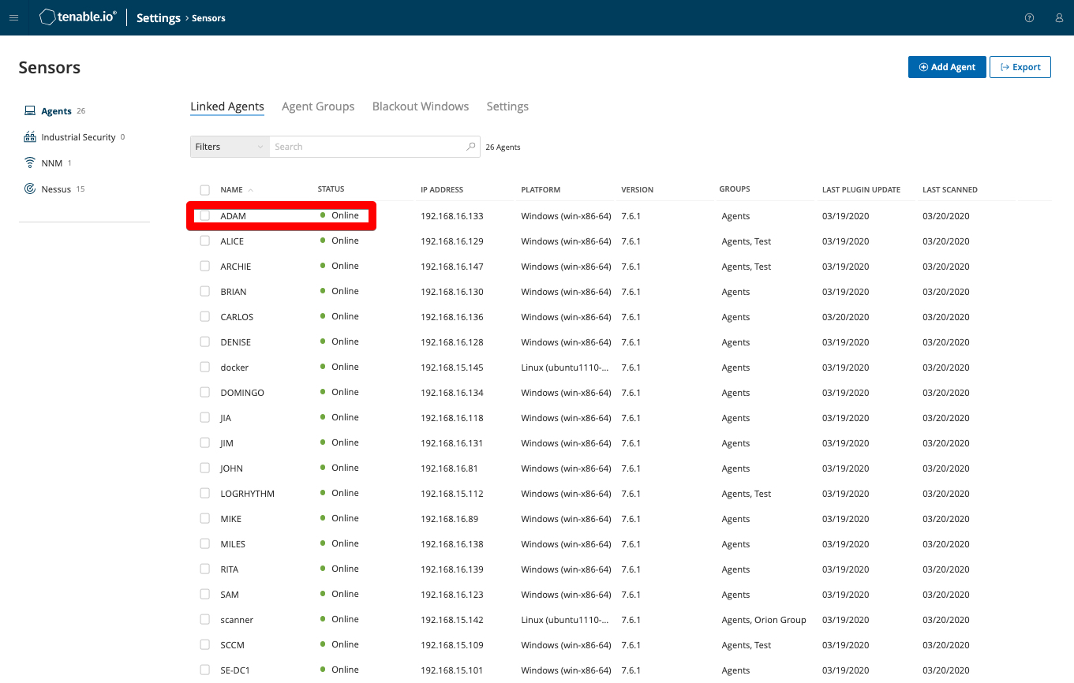The width and height of the screenshot is (1074, 683).
Task: Open the user account profile icon
Action: [x=1059, y=18]
